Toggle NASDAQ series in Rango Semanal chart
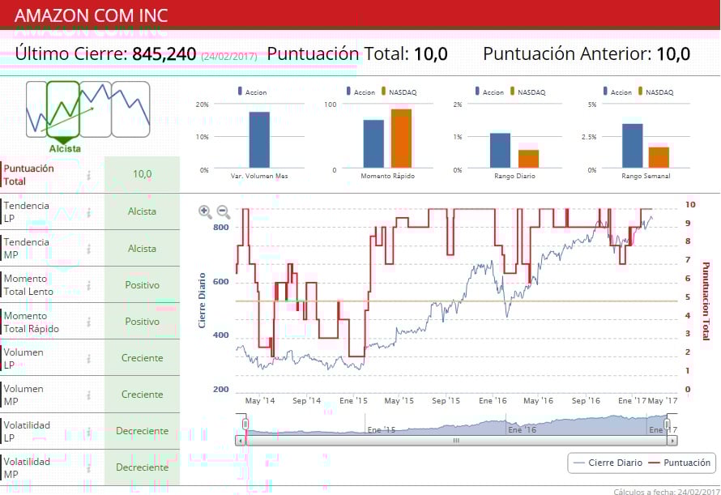 655,92
